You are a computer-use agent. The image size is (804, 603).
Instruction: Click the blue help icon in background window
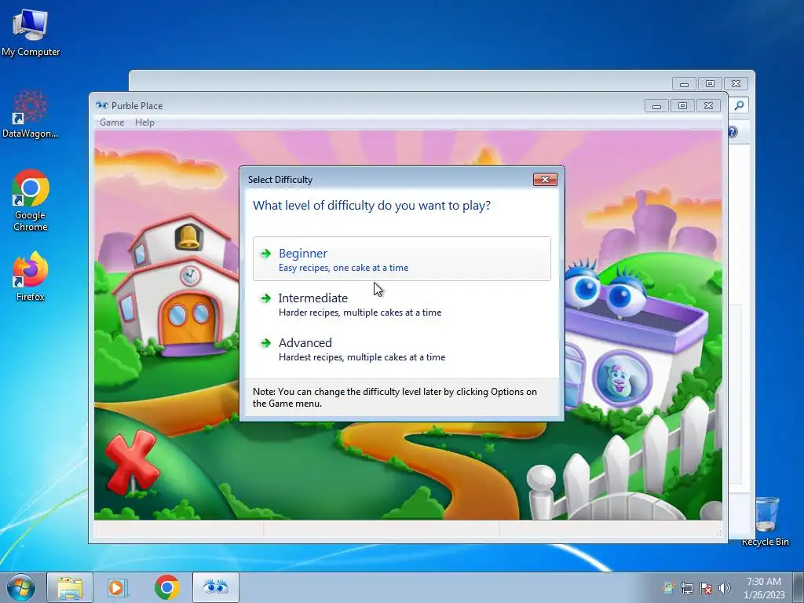pos(733,132)
